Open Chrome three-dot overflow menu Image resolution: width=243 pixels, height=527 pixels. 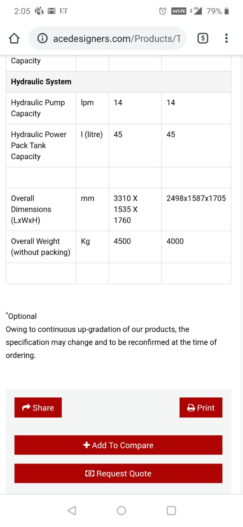[226, 39]
